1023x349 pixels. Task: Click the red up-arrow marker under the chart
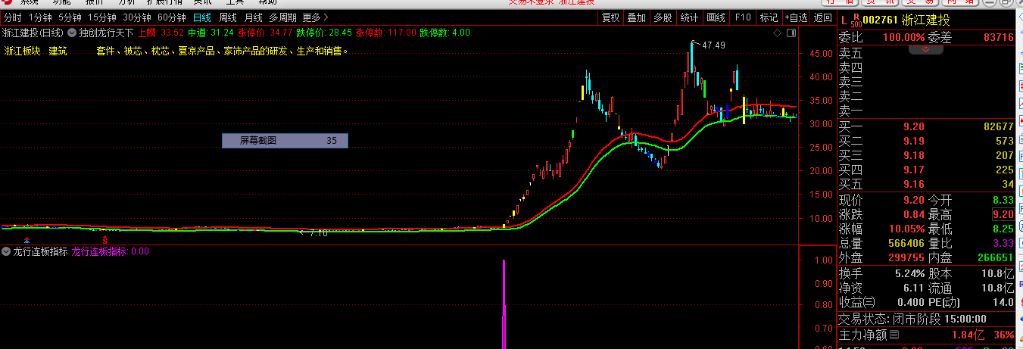27,239
